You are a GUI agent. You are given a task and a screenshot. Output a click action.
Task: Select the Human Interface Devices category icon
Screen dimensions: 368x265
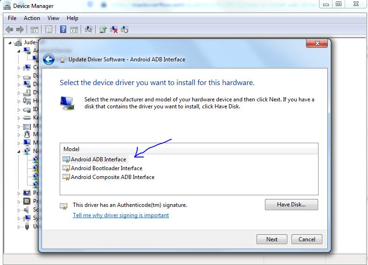pos(27,101)
